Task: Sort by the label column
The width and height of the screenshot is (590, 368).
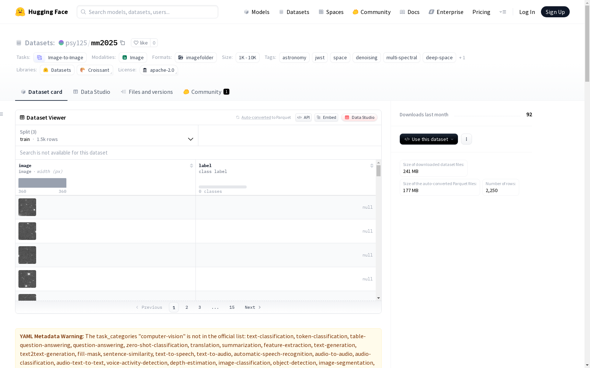Action: click(x=372, y=166)
